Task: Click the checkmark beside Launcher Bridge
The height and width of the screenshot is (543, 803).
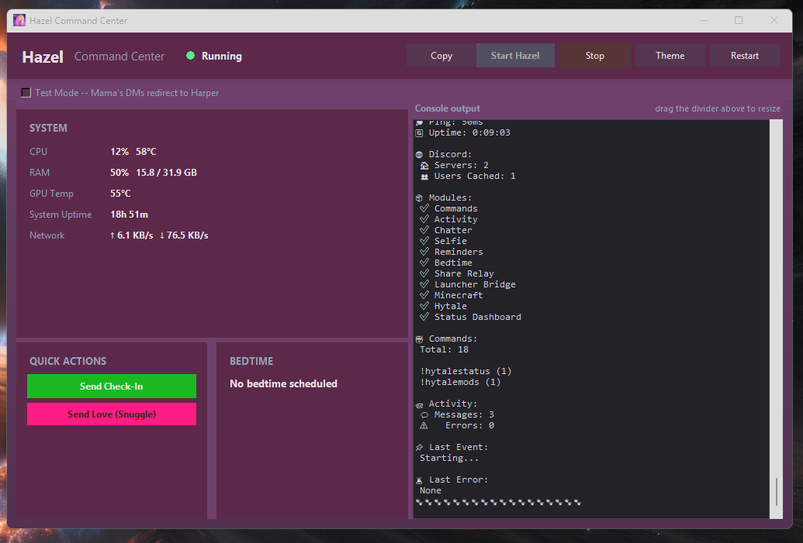Action: pyautogui.click(x=424, y=284)
